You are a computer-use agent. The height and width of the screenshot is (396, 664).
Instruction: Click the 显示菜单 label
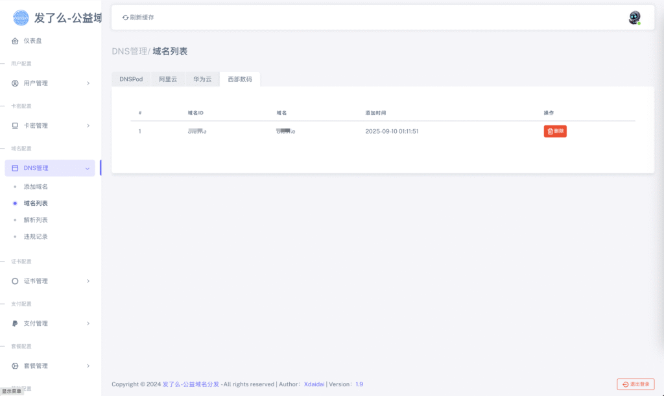[x=12, y=391]
